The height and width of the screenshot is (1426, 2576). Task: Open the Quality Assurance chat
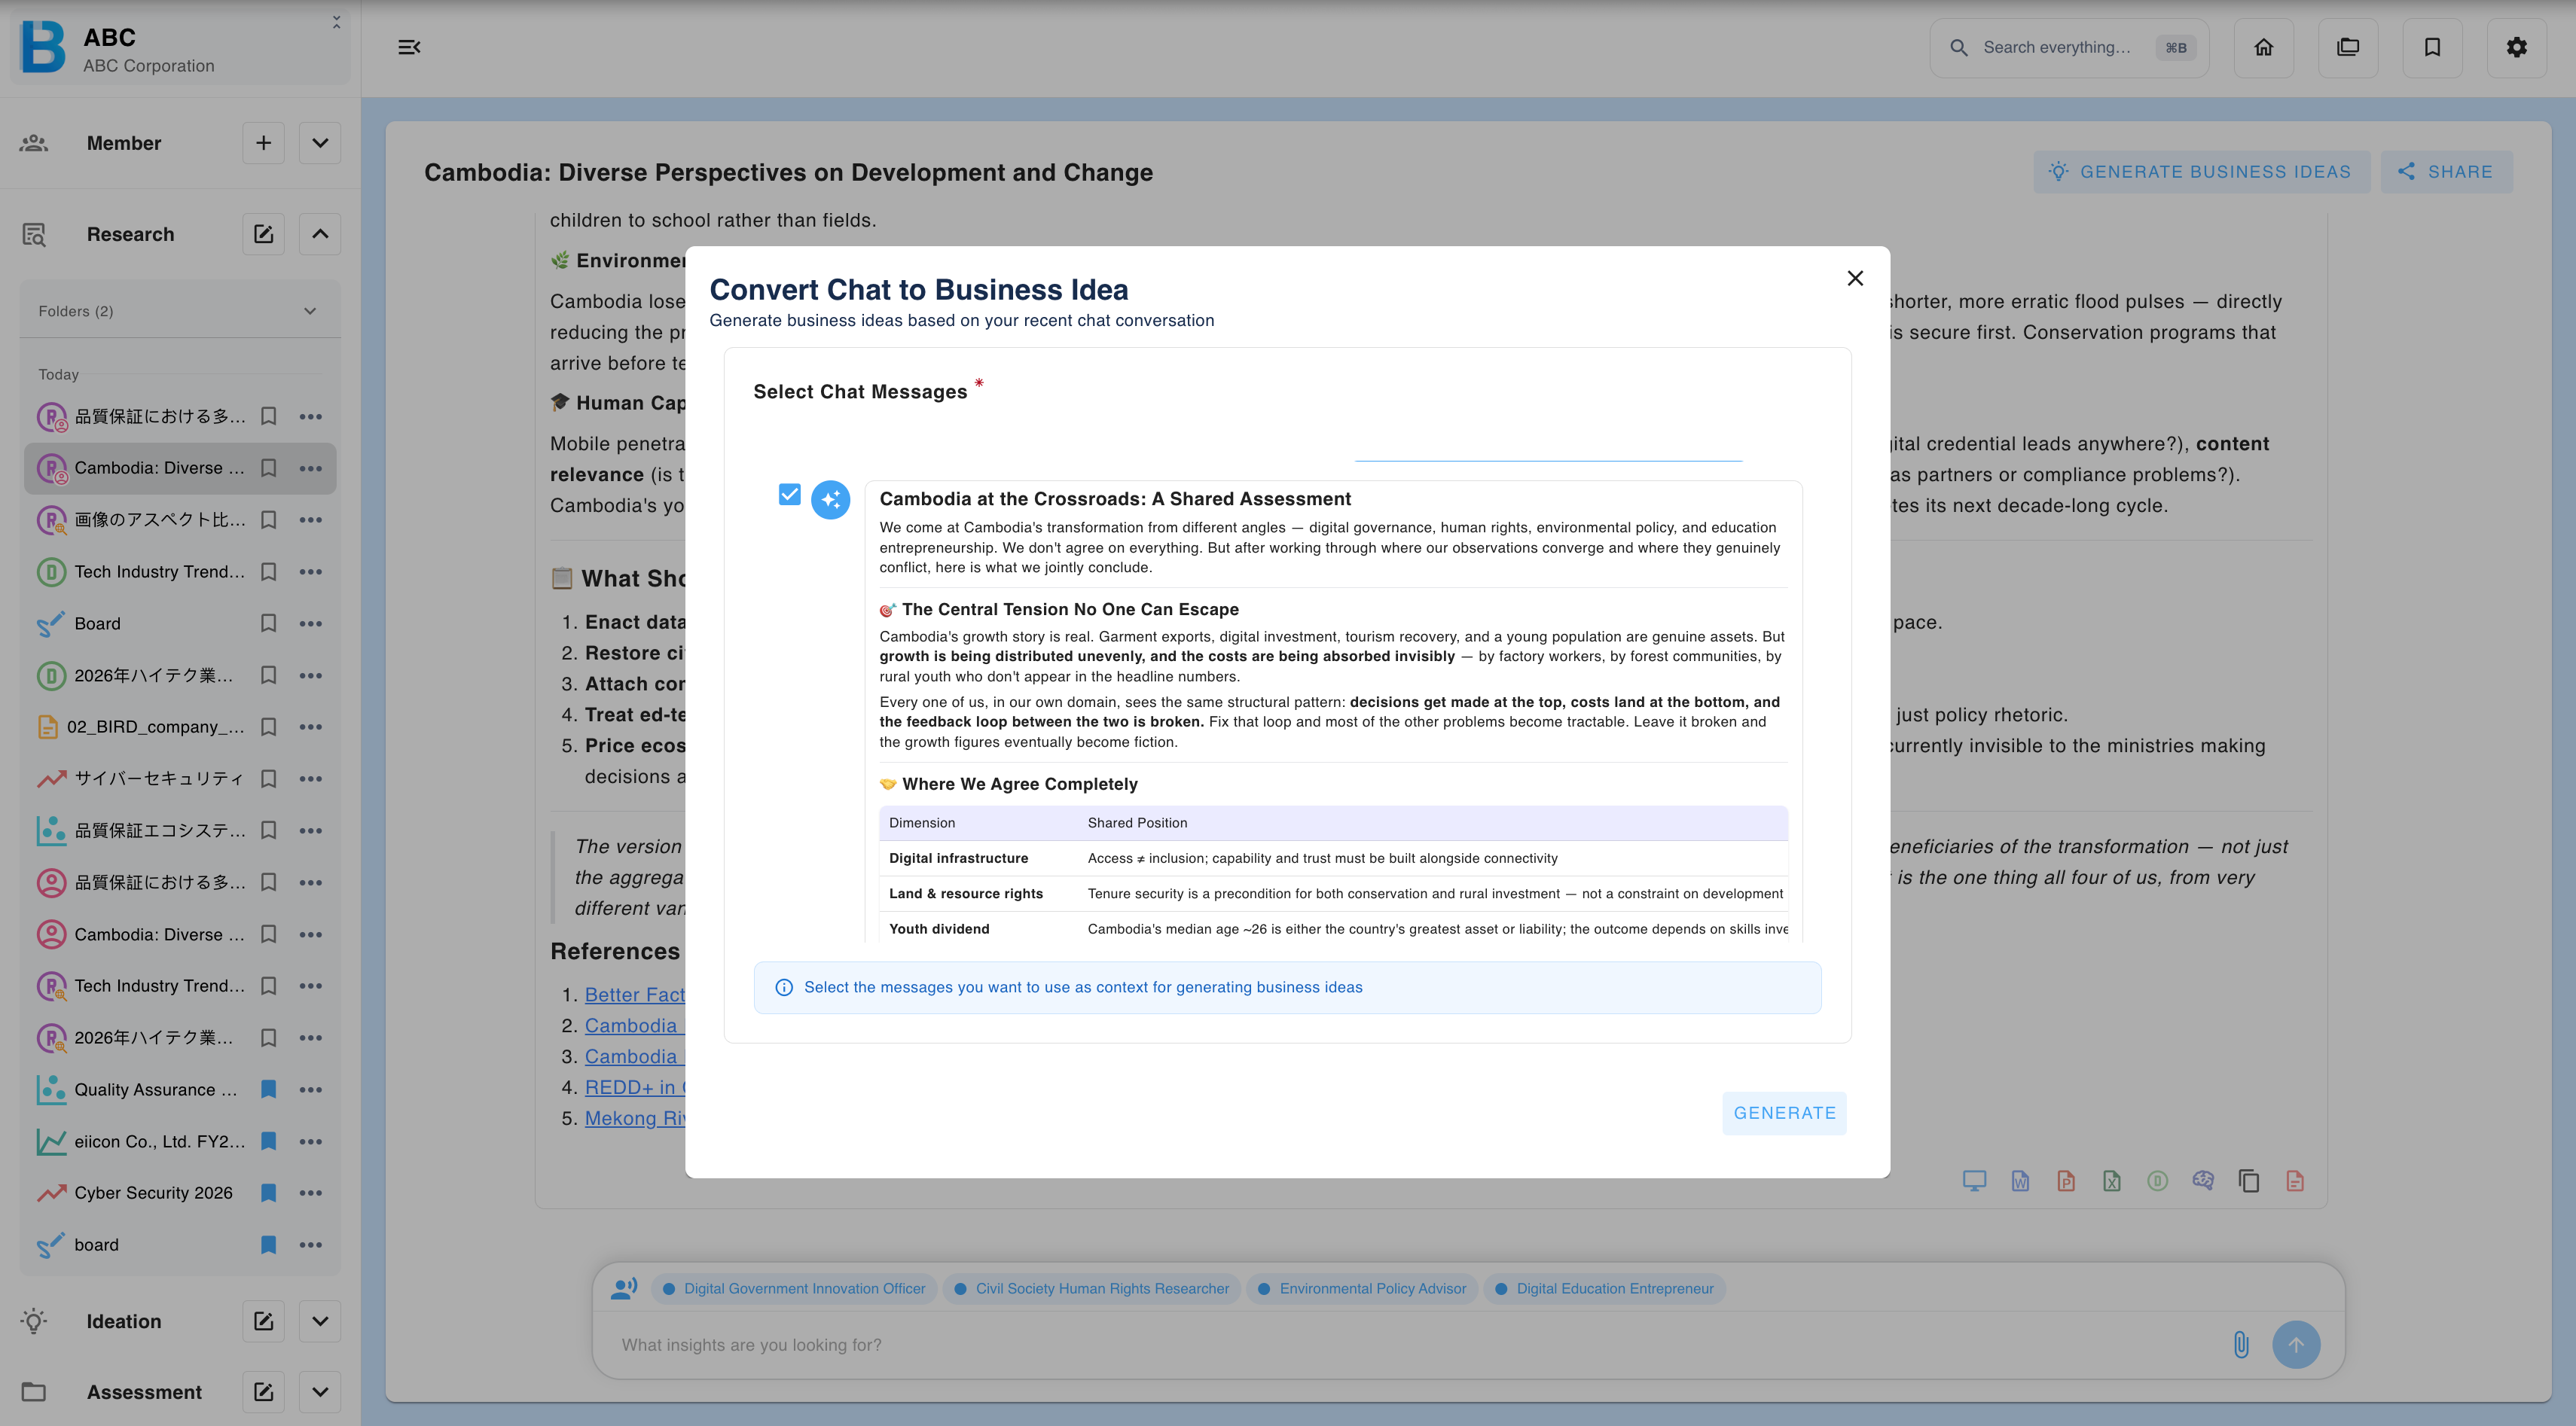pyautogui.click(x=156, y=1089)
